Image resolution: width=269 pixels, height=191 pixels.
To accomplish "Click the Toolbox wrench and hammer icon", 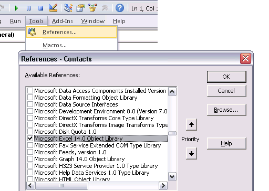I will pos(105,8).
